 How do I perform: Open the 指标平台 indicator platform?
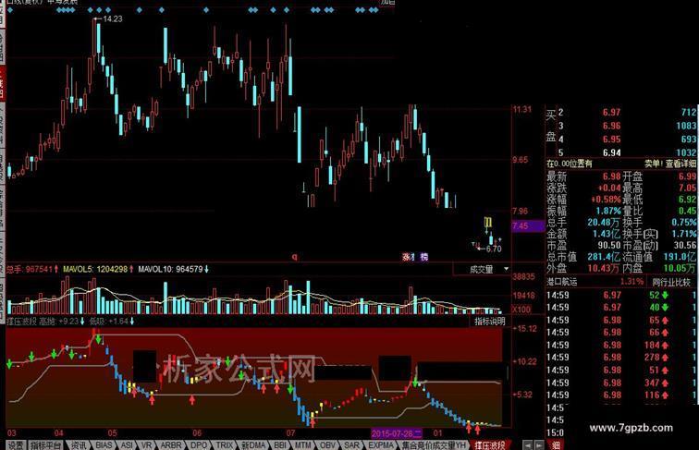point(45,445)
